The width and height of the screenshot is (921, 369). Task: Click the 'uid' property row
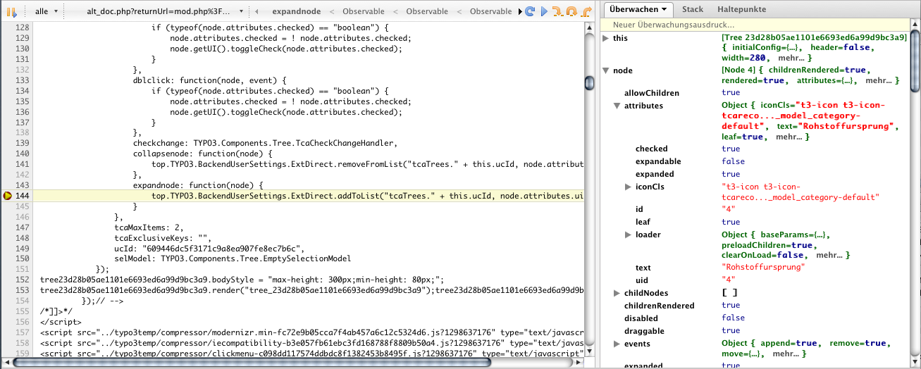tap(753, 280)
